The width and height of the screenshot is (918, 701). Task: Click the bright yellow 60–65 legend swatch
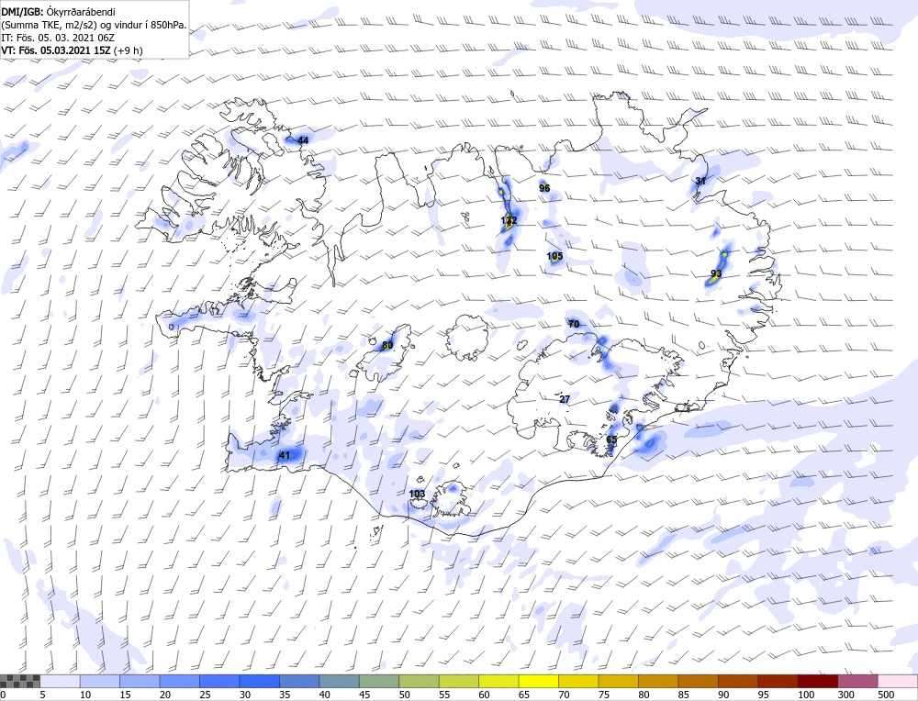pyautogui.click(x=498, y=681)
